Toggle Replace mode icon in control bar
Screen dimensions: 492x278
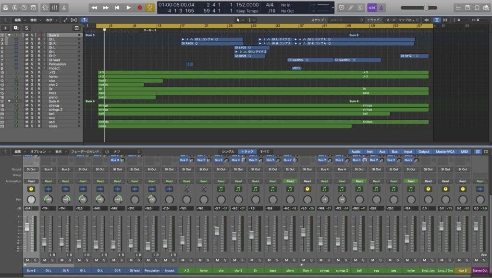click(x=342, y=8)
